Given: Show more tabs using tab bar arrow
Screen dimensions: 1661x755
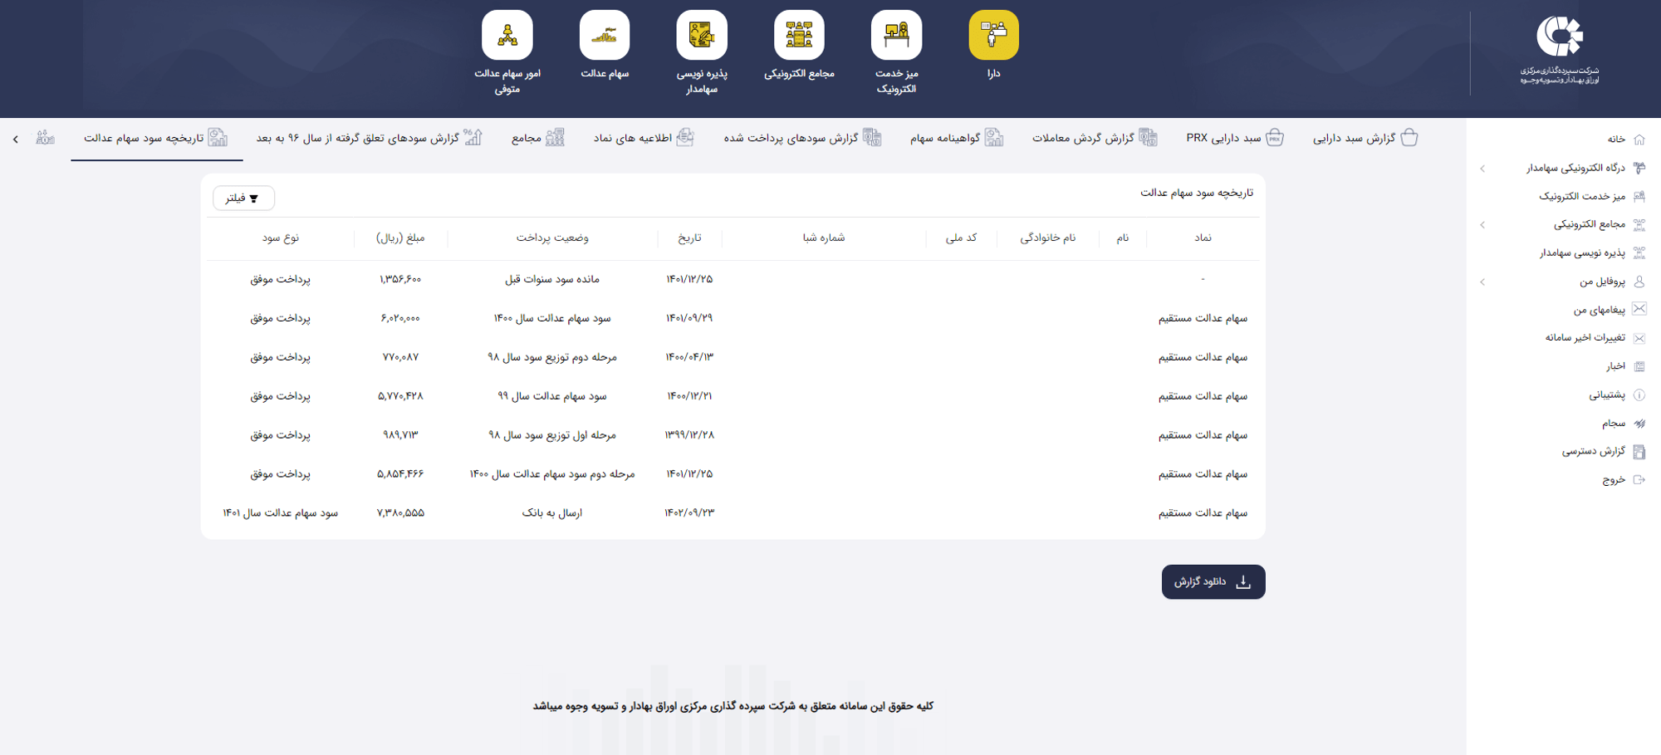Looking at the screenshot, I should tap(16, 139).
